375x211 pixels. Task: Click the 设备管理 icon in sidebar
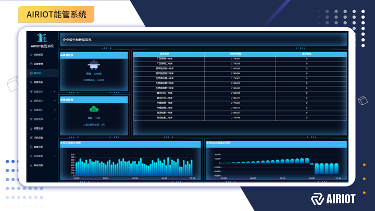click(31, 64)
